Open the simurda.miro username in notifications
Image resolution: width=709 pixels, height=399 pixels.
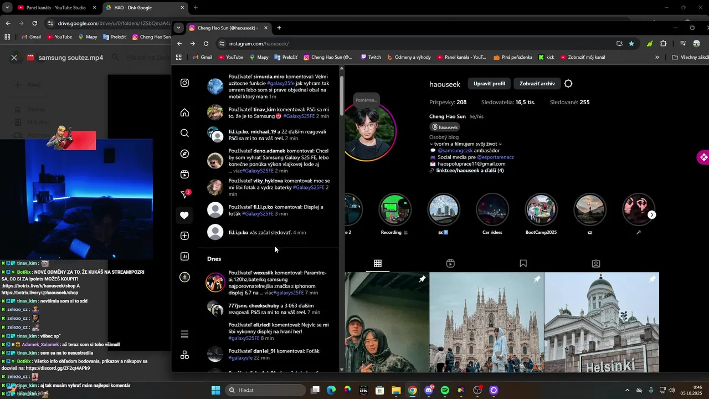coord(269,76)
